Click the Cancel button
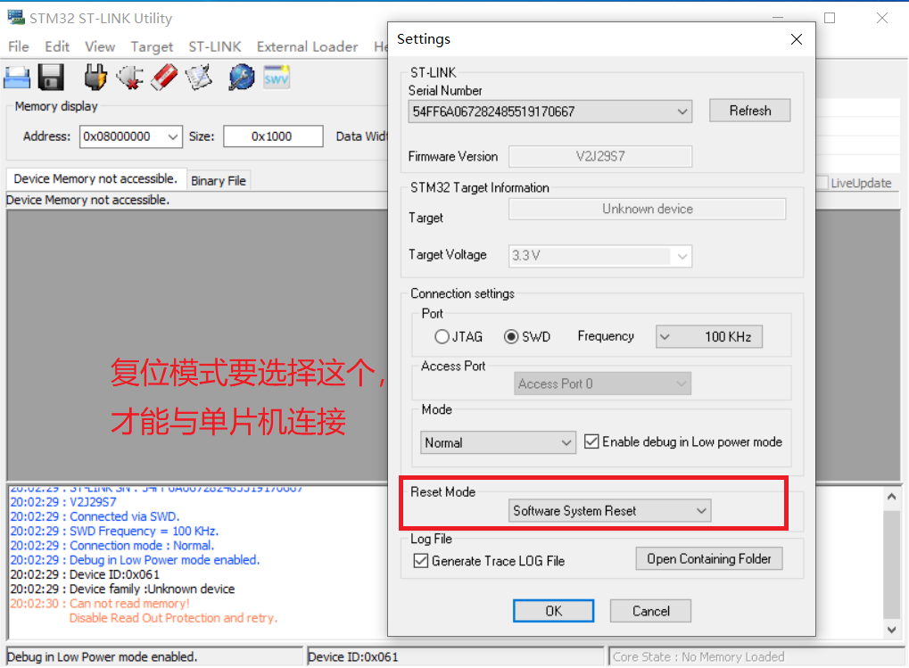The width and height of the screenshot is (909, 668). [x=650, y=611]
